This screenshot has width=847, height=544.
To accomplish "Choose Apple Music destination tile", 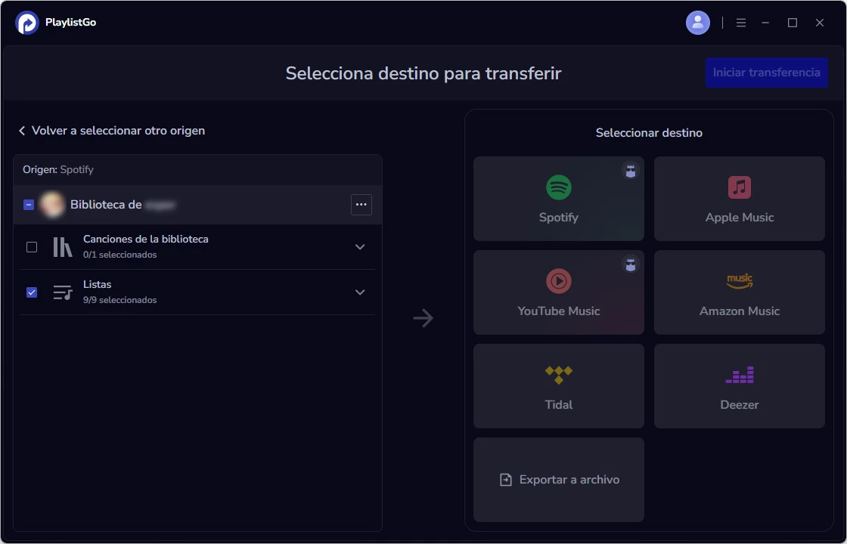I will coord(739,199).
